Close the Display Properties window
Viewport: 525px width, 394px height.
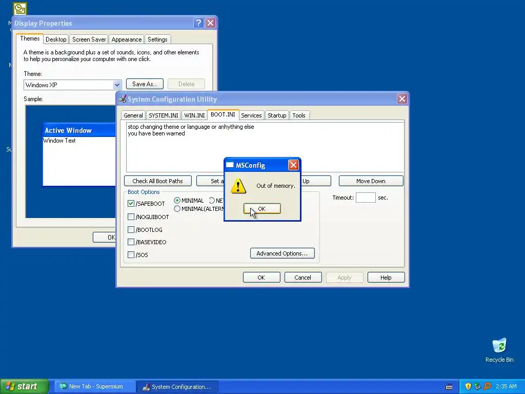[x=210, y=23]
